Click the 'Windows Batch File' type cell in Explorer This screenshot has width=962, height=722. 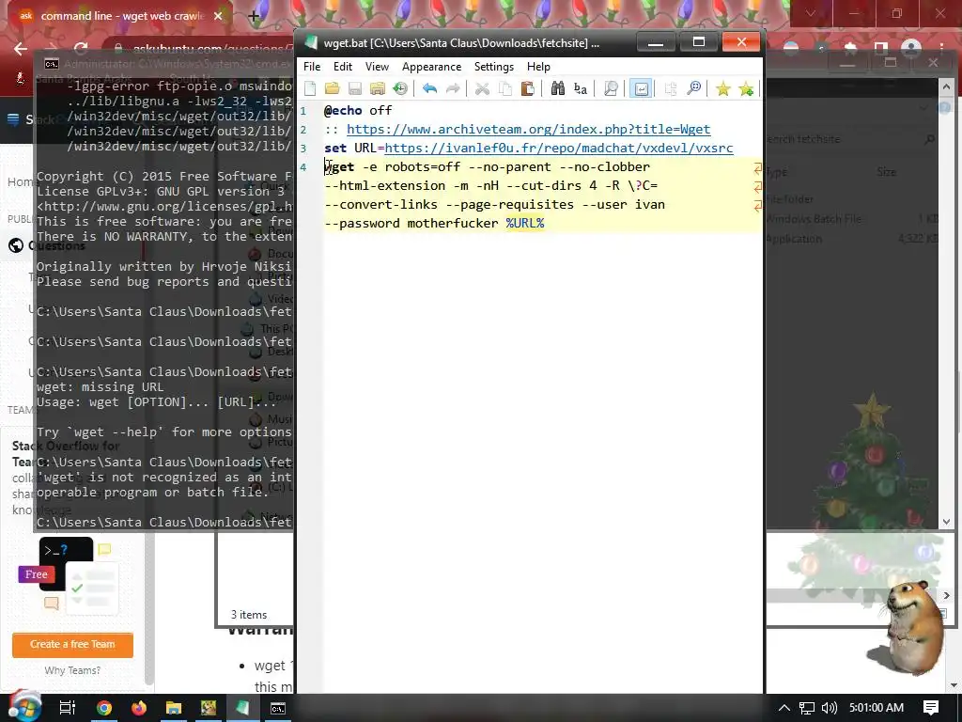point(814,218)
